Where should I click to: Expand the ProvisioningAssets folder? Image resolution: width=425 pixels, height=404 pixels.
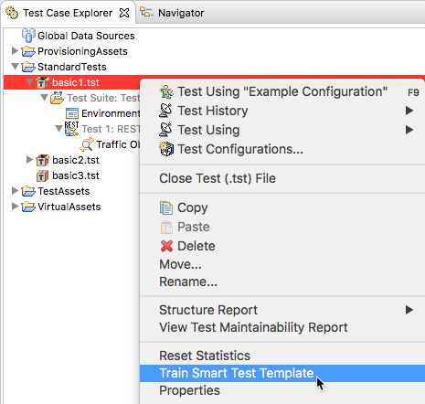(x=15, y=50)
